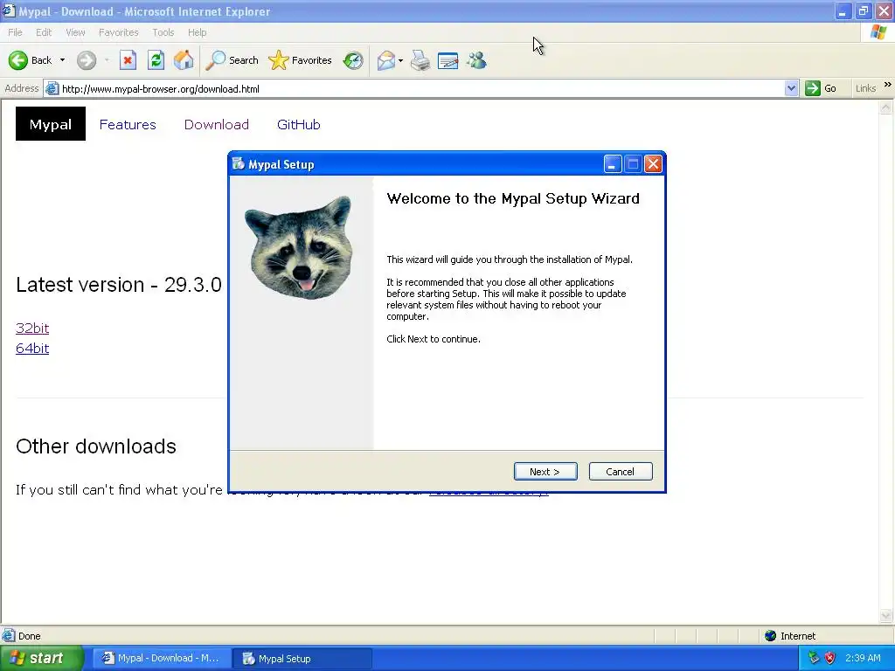Image resolution: width=895 pixels, height=671 pixels.
Task: Open the View menu
Action: tap(75, 32)
